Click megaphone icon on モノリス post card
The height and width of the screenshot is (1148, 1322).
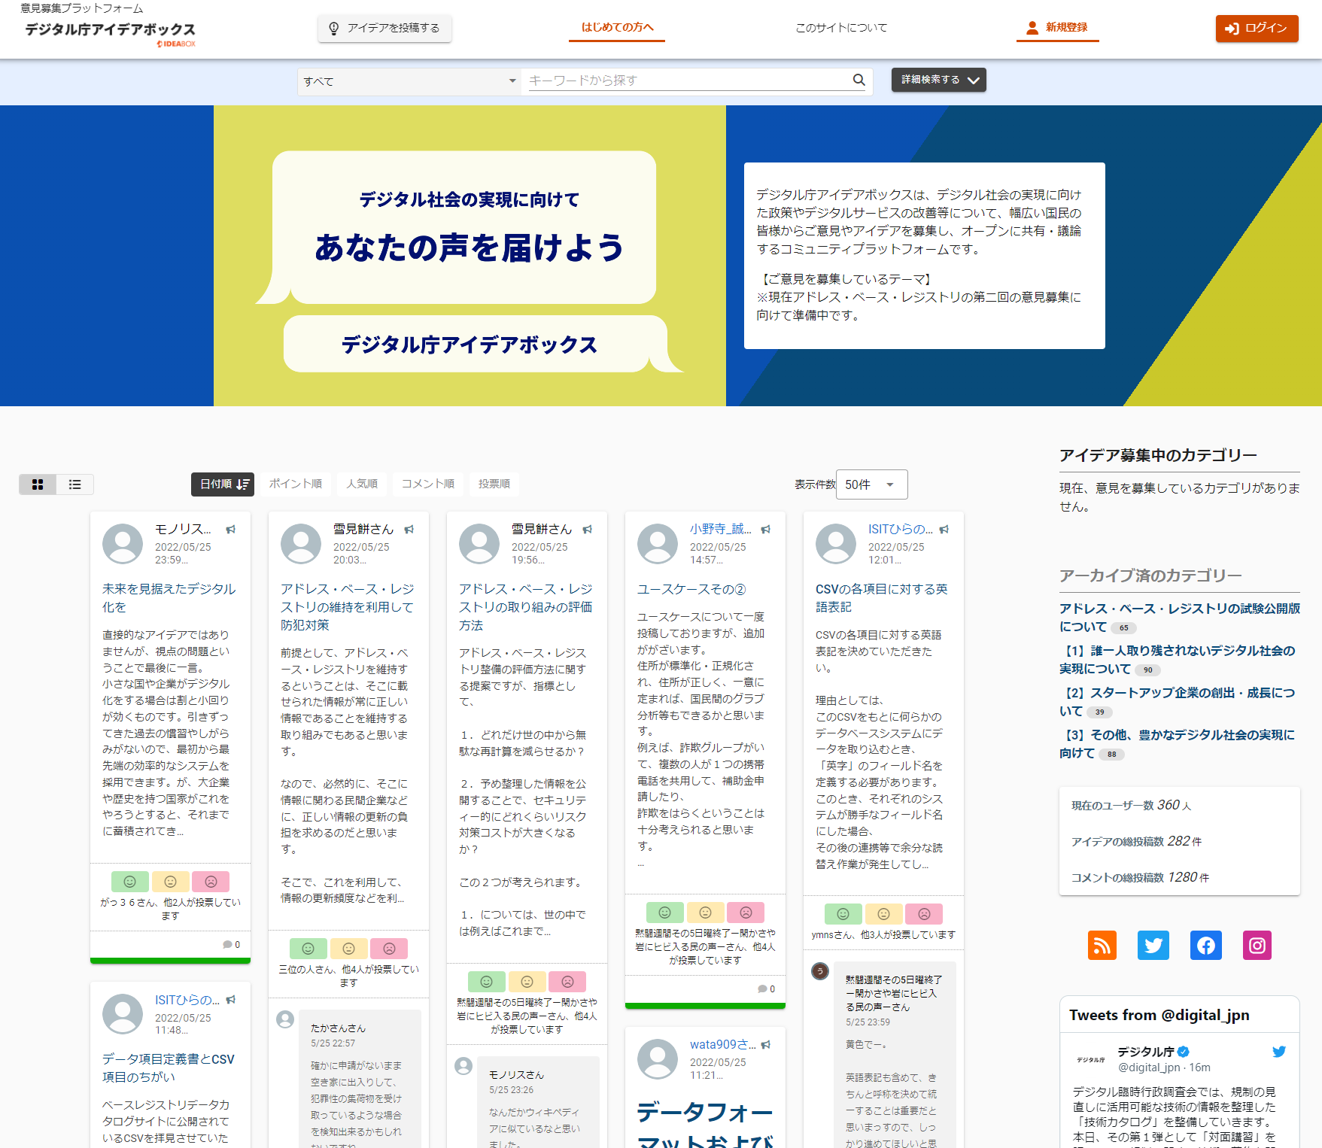coord(231,530)
